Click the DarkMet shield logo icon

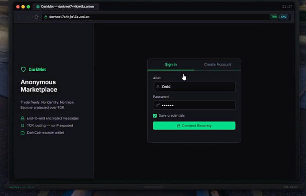coord(24,69)
